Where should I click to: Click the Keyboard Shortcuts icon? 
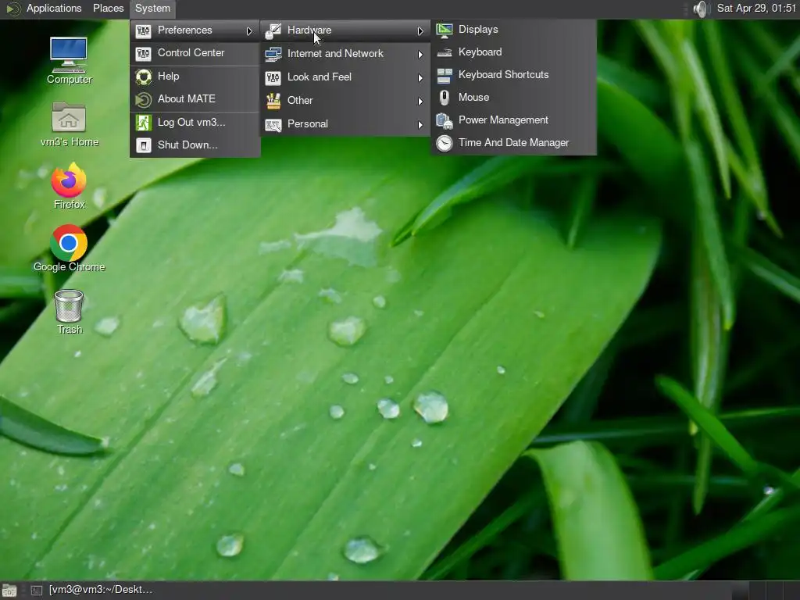[x=444, y=75]
